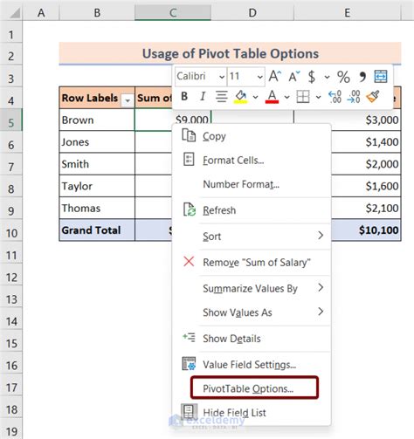Screen dimensions: 414x439
Task: Choose Format Cells... from context menu
Action: coord(252,161)
